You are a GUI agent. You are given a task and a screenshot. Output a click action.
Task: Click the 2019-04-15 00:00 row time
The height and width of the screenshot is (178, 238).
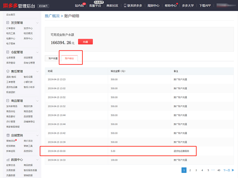[x=57, y=151]
